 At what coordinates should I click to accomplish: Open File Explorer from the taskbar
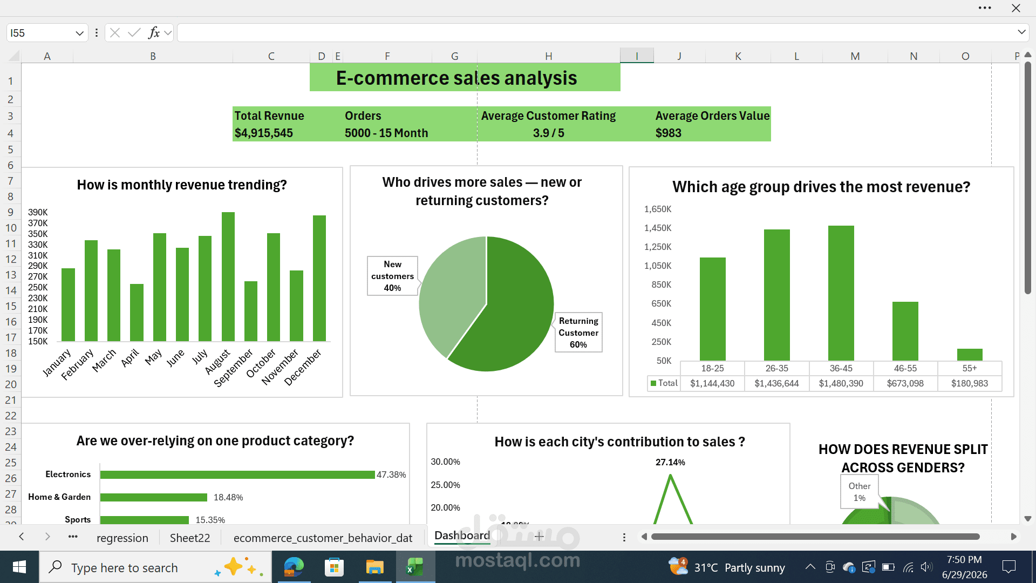coord(374,567)
